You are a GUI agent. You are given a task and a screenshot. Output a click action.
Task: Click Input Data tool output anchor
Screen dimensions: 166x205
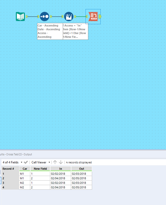click(x=27, y=16)
